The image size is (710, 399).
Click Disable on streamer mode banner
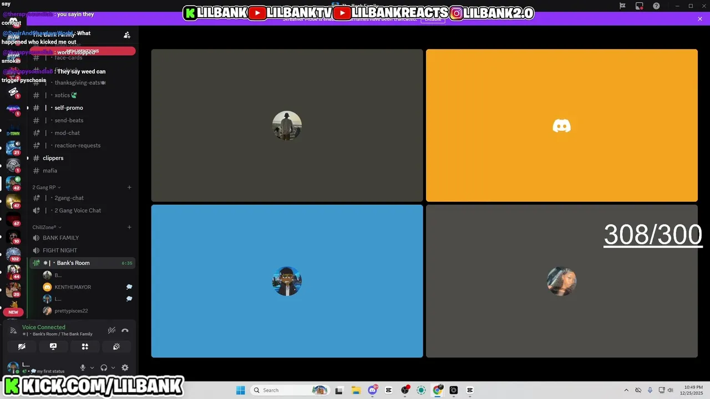pos(433,19)
